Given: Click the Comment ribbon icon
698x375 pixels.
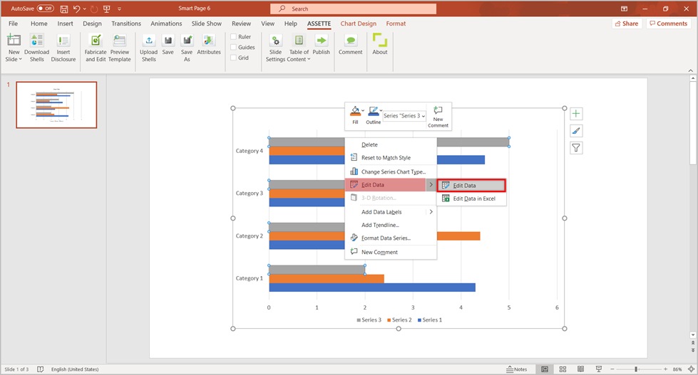Looking at the screenshot, I should click(351, 40).
